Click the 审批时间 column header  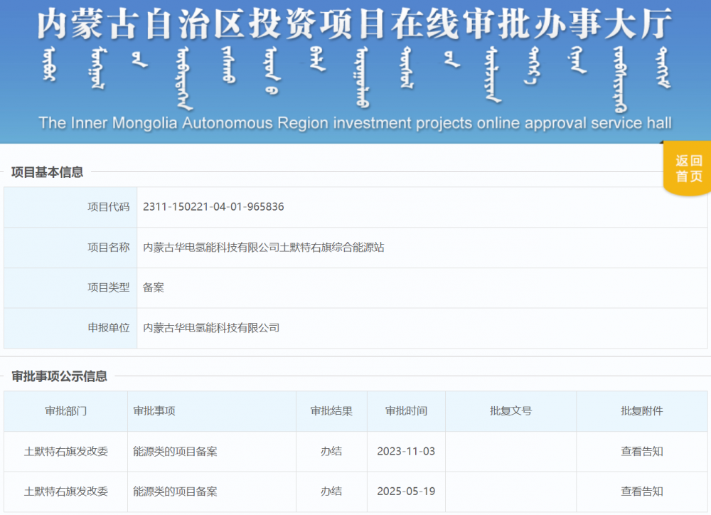click(x=406, y=411)
